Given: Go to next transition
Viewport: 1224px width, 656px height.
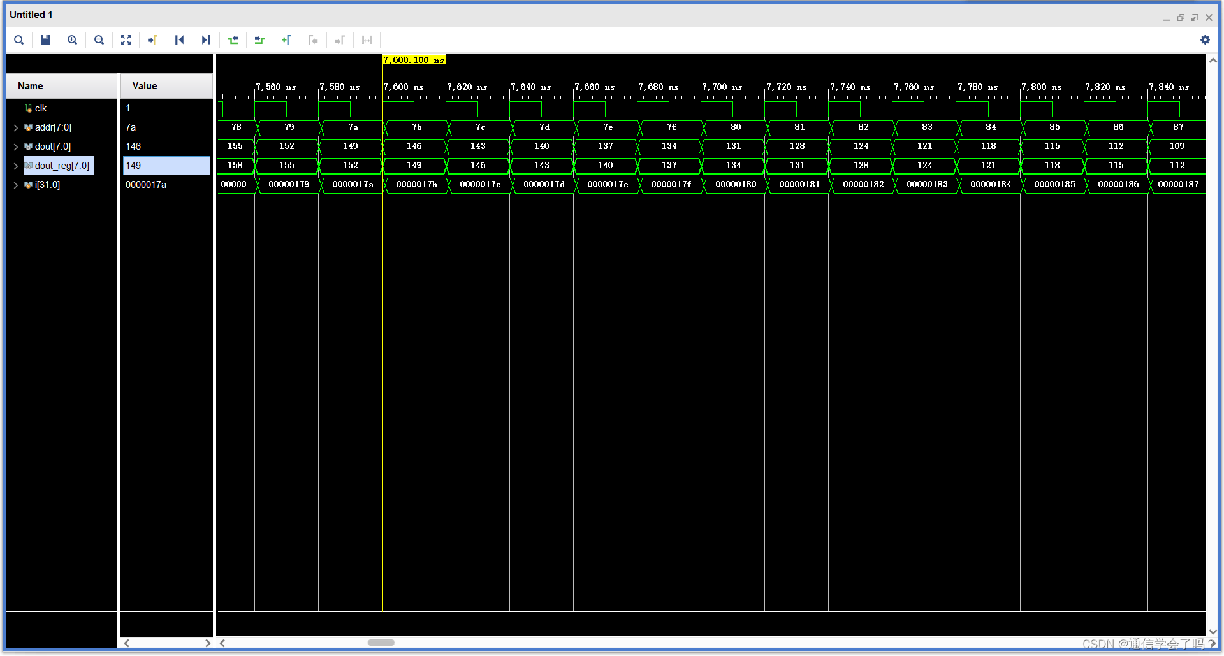Looking at the screenshot, I should 259,40.
